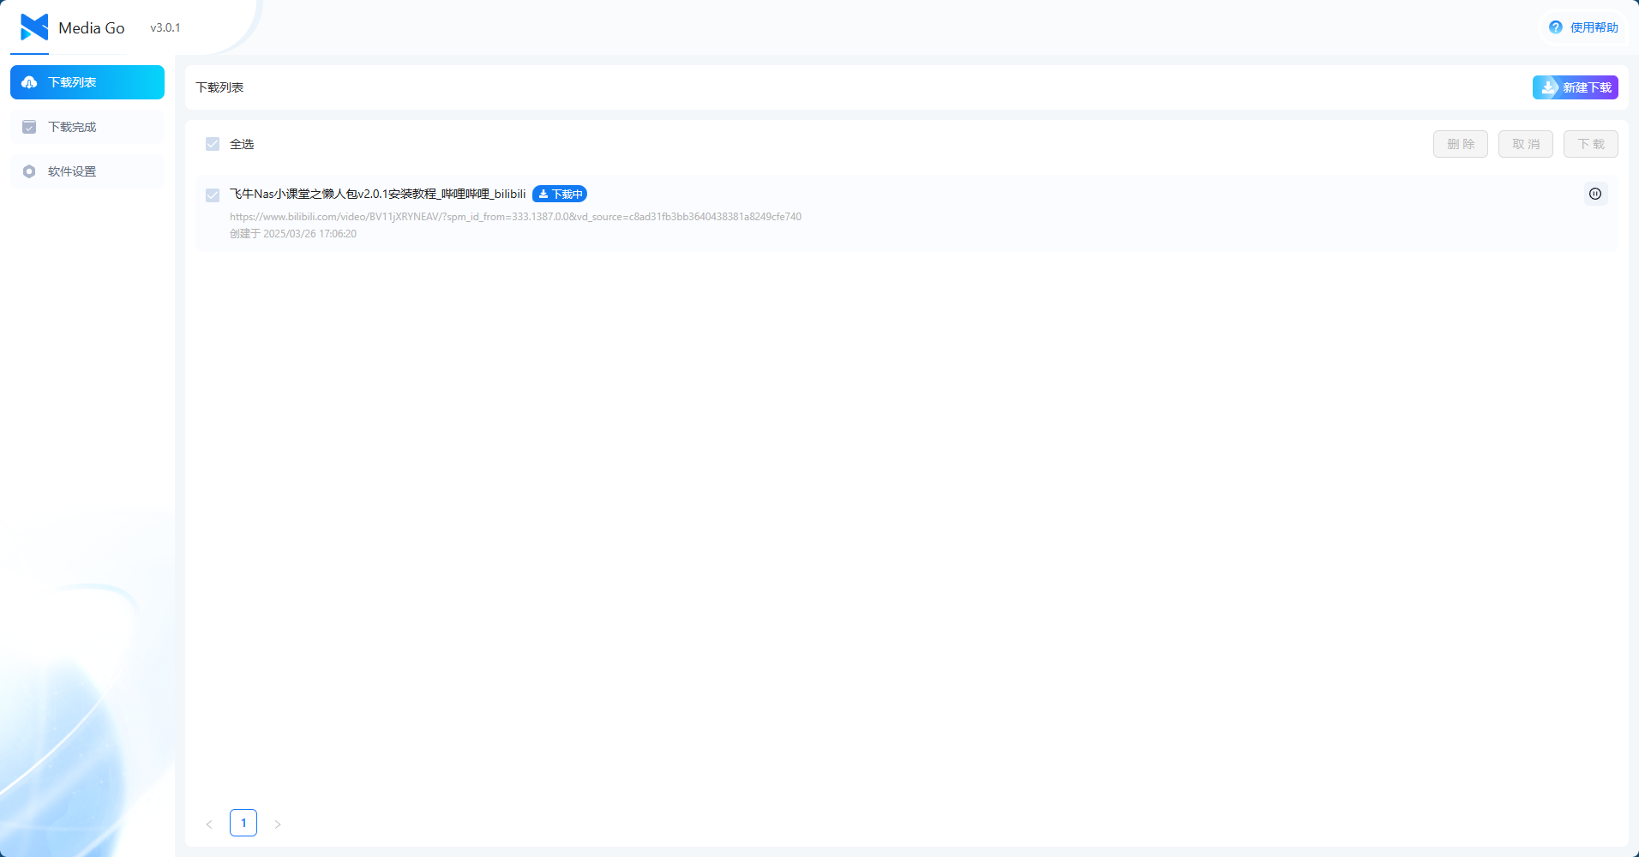This screenshot has width=1639, height=857.
Task: Click the 下载 button in toolbar
Action: pyautogui.click(x=1591, y=144)
